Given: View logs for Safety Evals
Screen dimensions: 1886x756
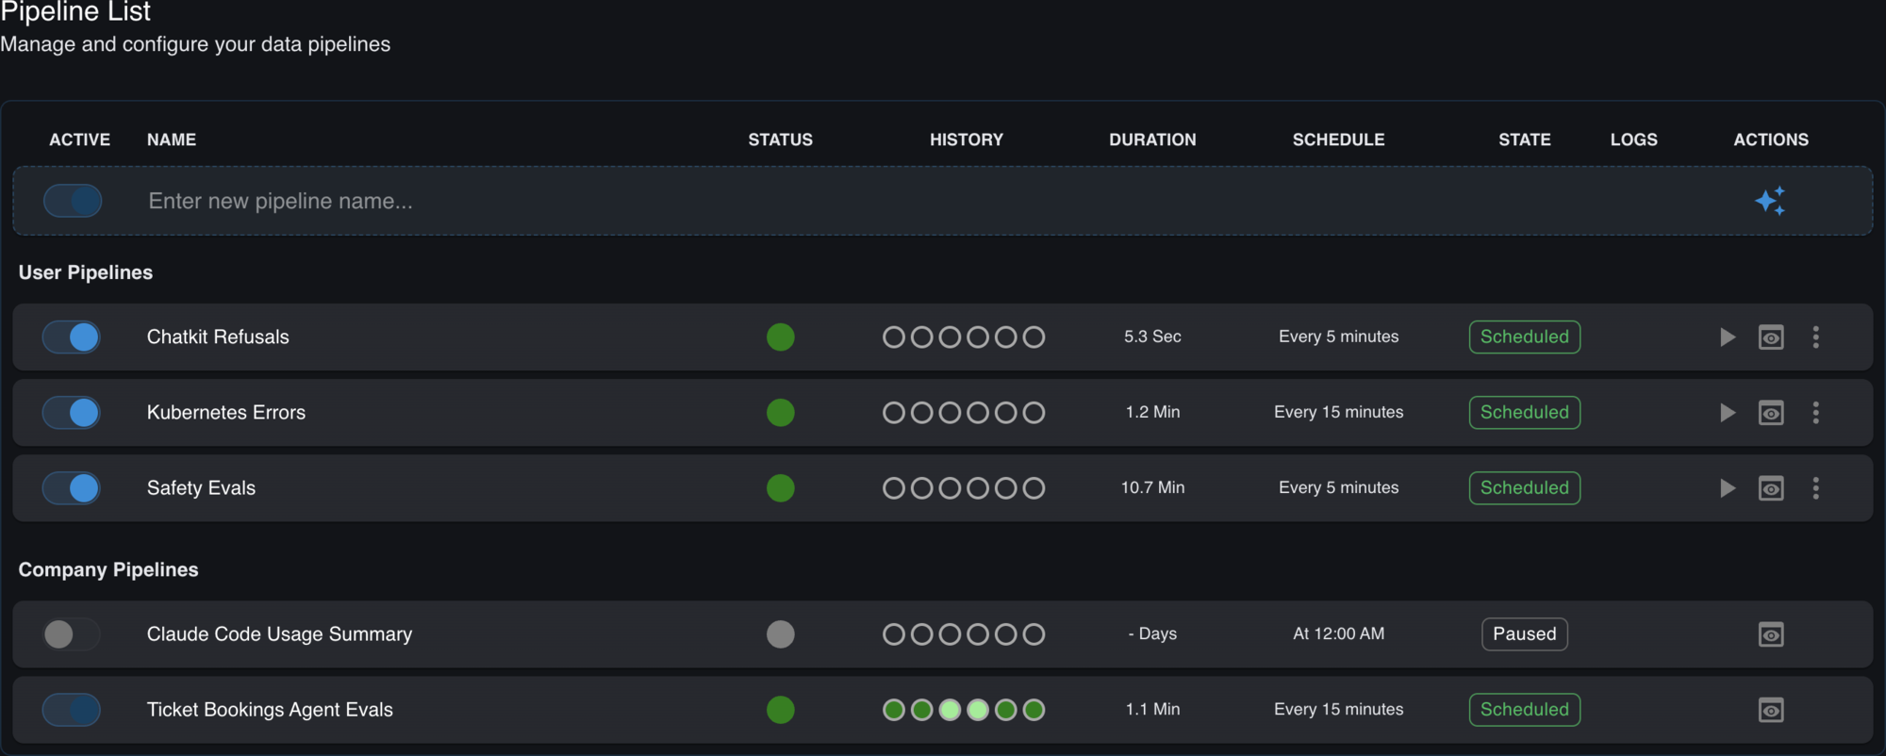Looking at the screenshot, I should click(x=1771, y=488).
